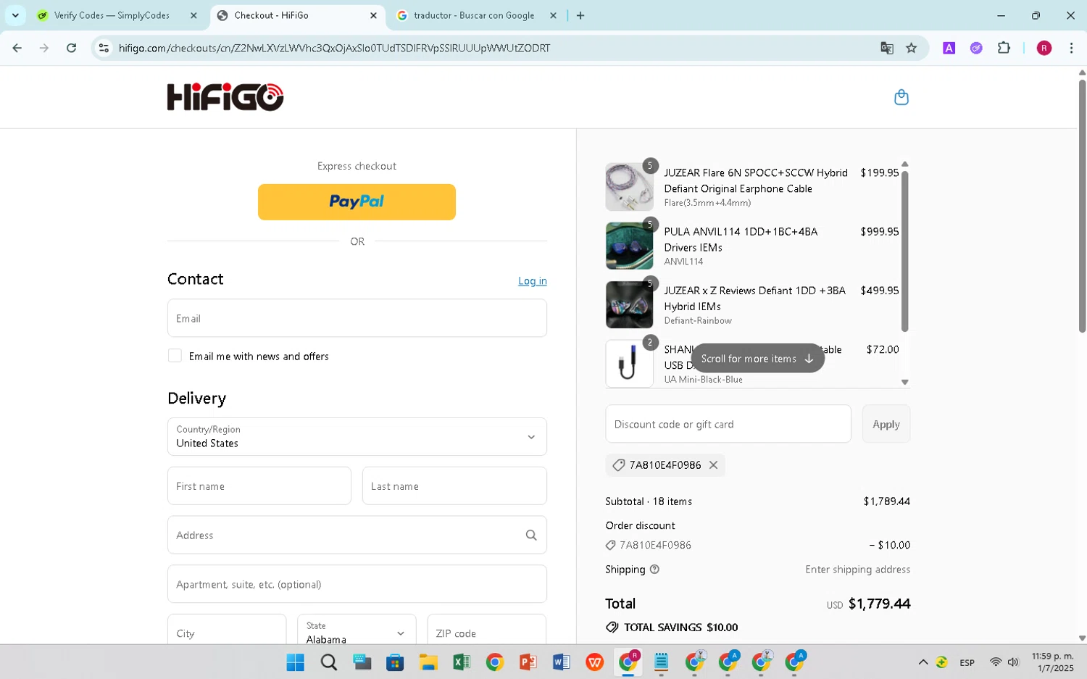Go forward to the next page
The image size is (1087, 679).
[44, 48]
